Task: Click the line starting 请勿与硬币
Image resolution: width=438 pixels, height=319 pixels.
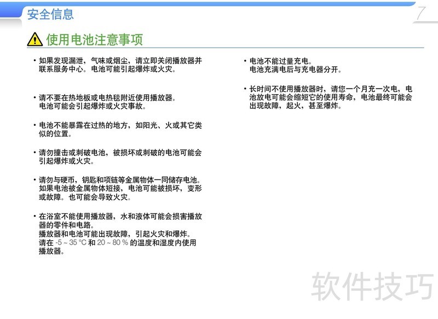Action: pyautogui.click(x=120, y=180)
